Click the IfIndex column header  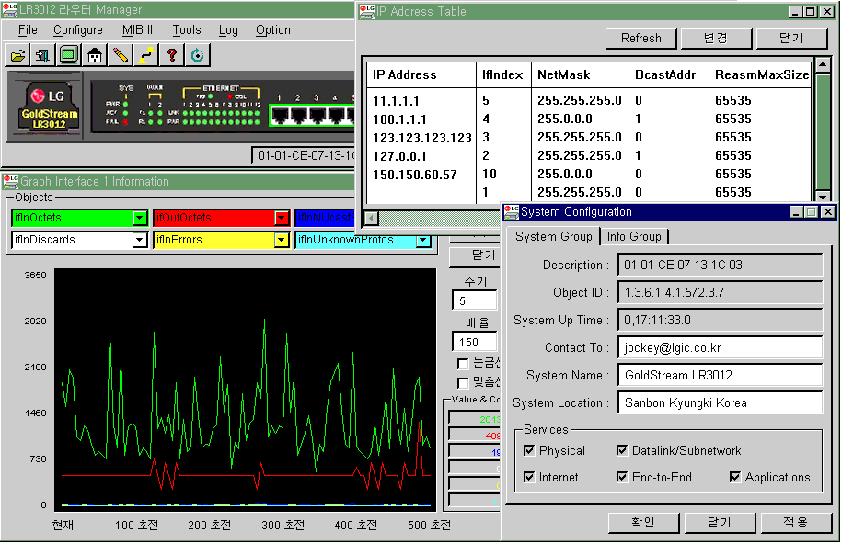[x=503, y=74]
